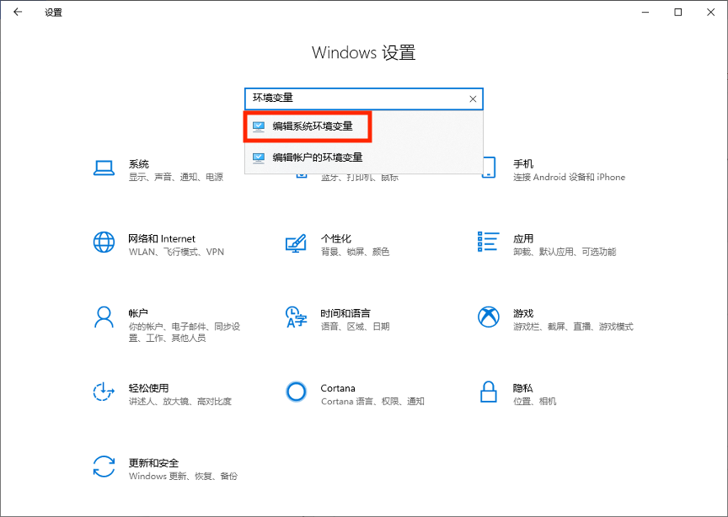Screen dimensions: 728x517
Task: Select 编辑系统环境变量 search suggestion
Action: [x=312, y=126]
